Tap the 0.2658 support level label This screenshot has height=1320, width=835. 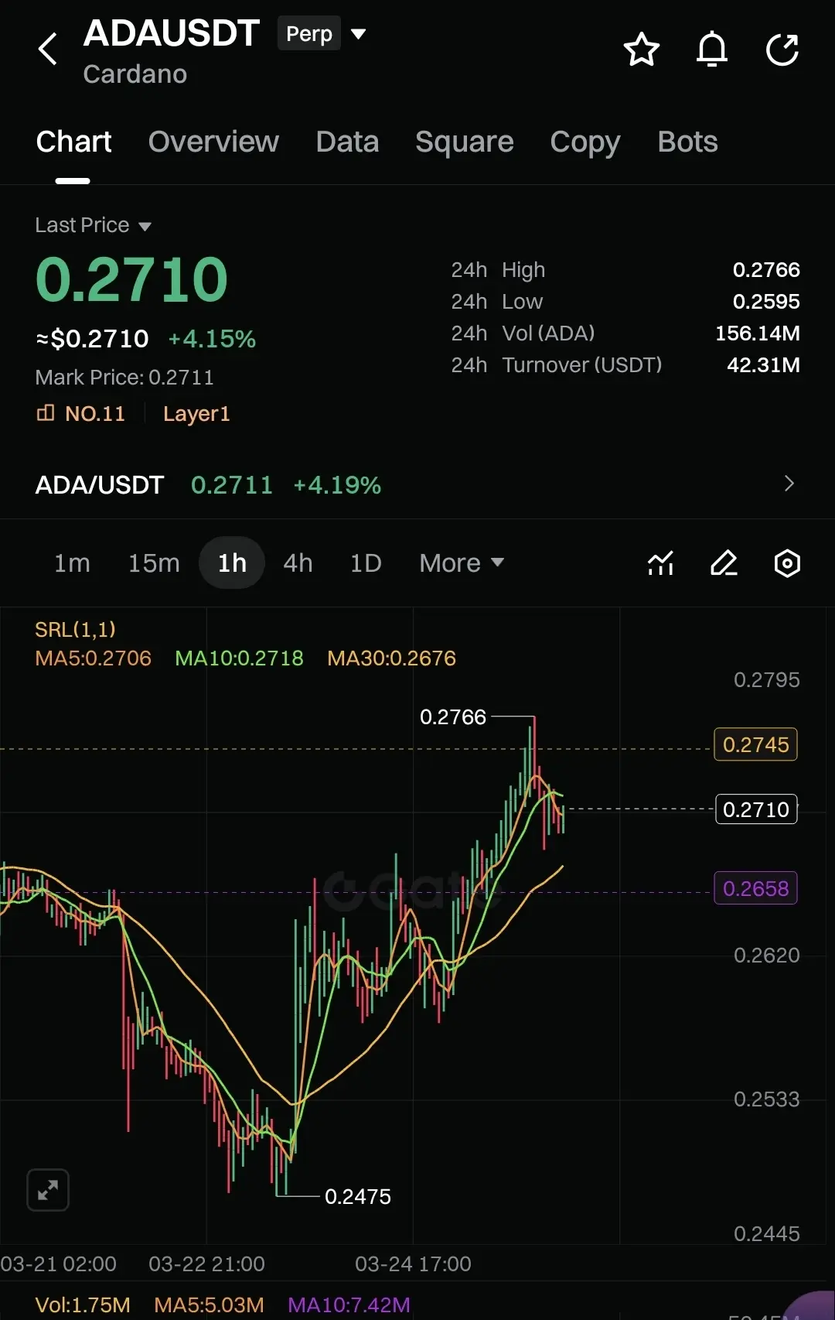[755, 888]
